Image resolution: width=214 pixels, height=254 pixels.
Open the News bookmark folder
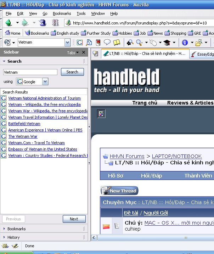point(155,33)
